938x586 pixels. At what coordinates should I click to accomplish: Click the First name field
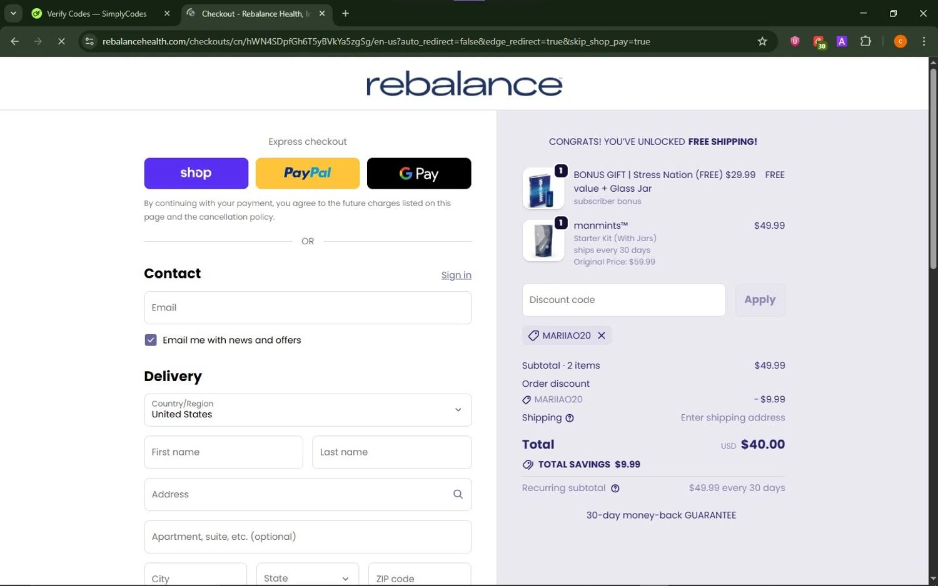[x=223, y=452]
